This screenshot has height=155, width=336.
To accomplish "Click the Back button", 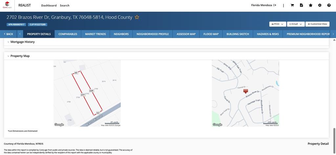I will tap(9, 34).
